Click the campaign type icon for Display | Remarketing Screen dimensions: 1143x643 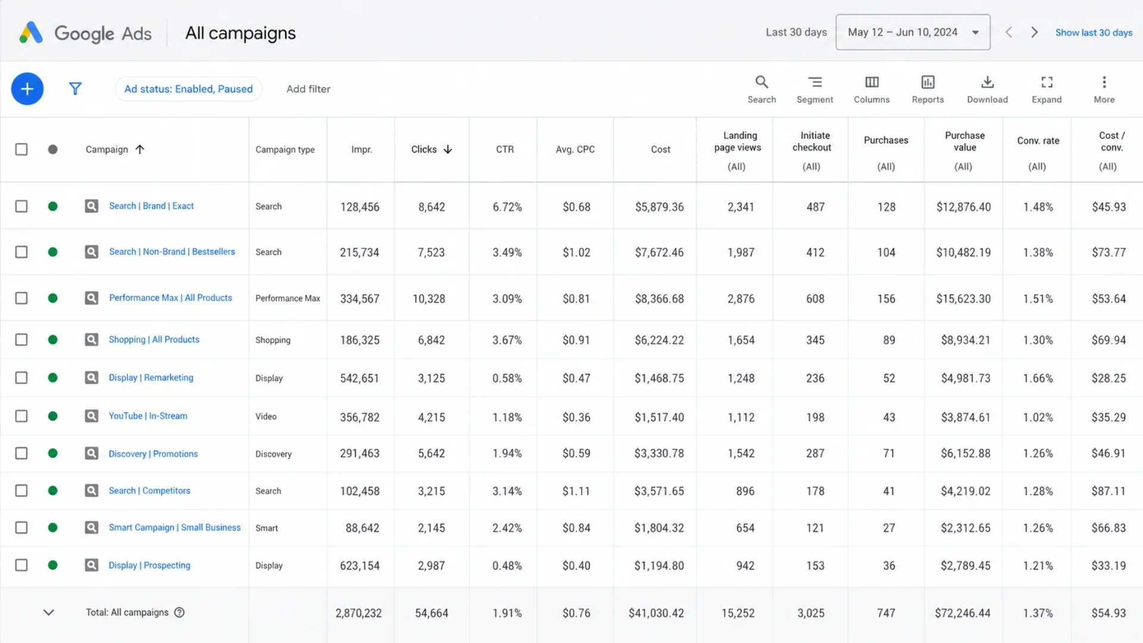(91, 377)
